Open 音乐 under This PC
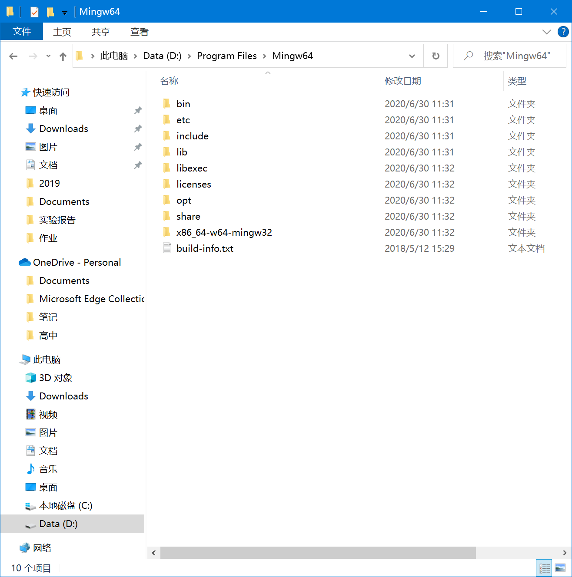572x577 pixels. (48, 469)
